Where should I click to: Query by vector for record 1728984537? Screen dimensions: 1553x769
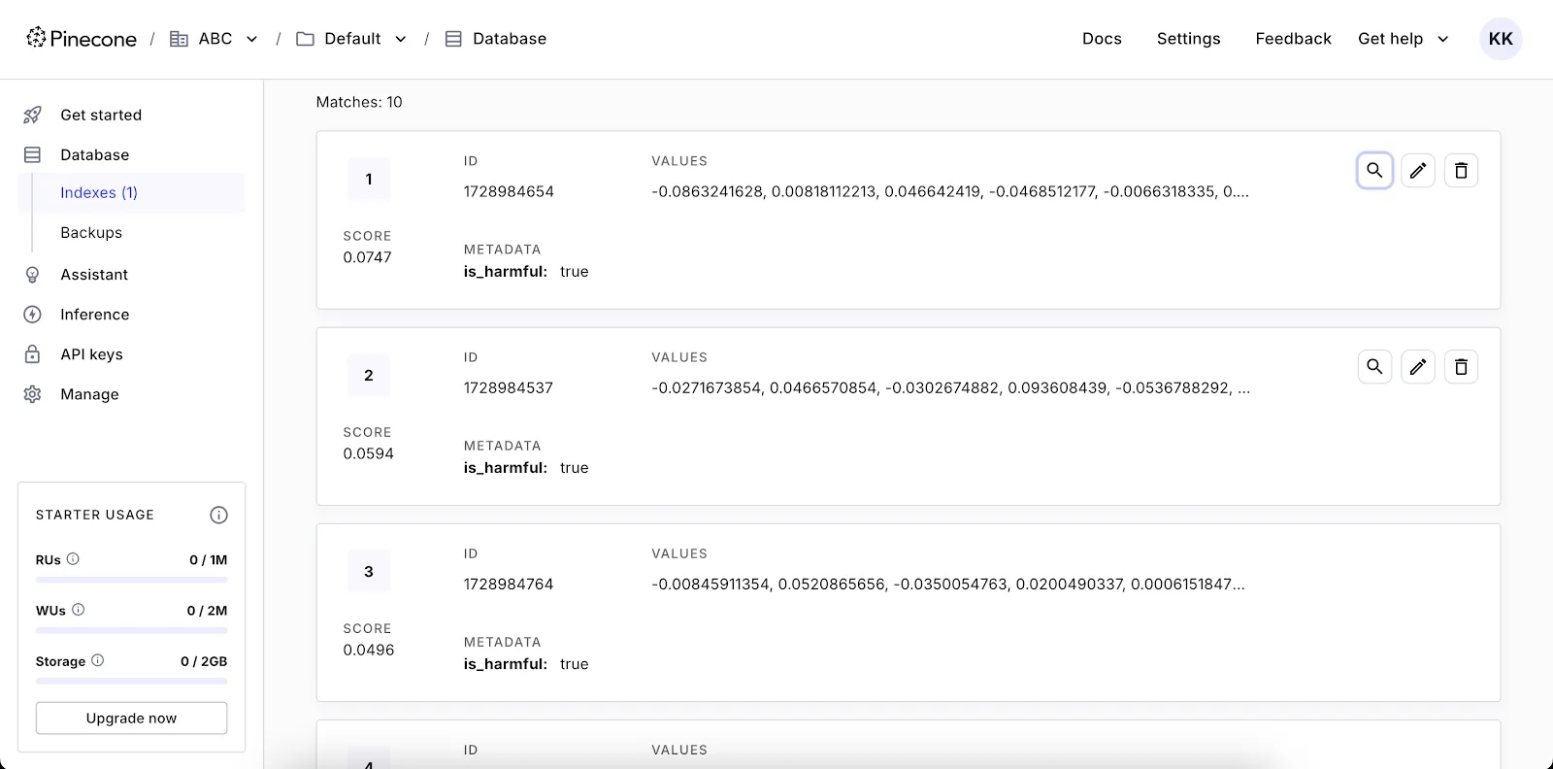click(1374, 367)
